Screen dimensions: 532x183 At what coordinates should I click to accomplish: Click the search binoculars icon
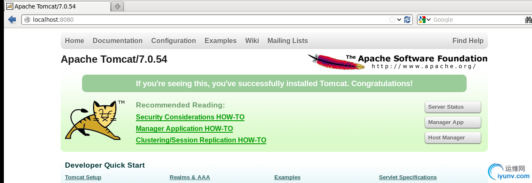coord(529,20)
